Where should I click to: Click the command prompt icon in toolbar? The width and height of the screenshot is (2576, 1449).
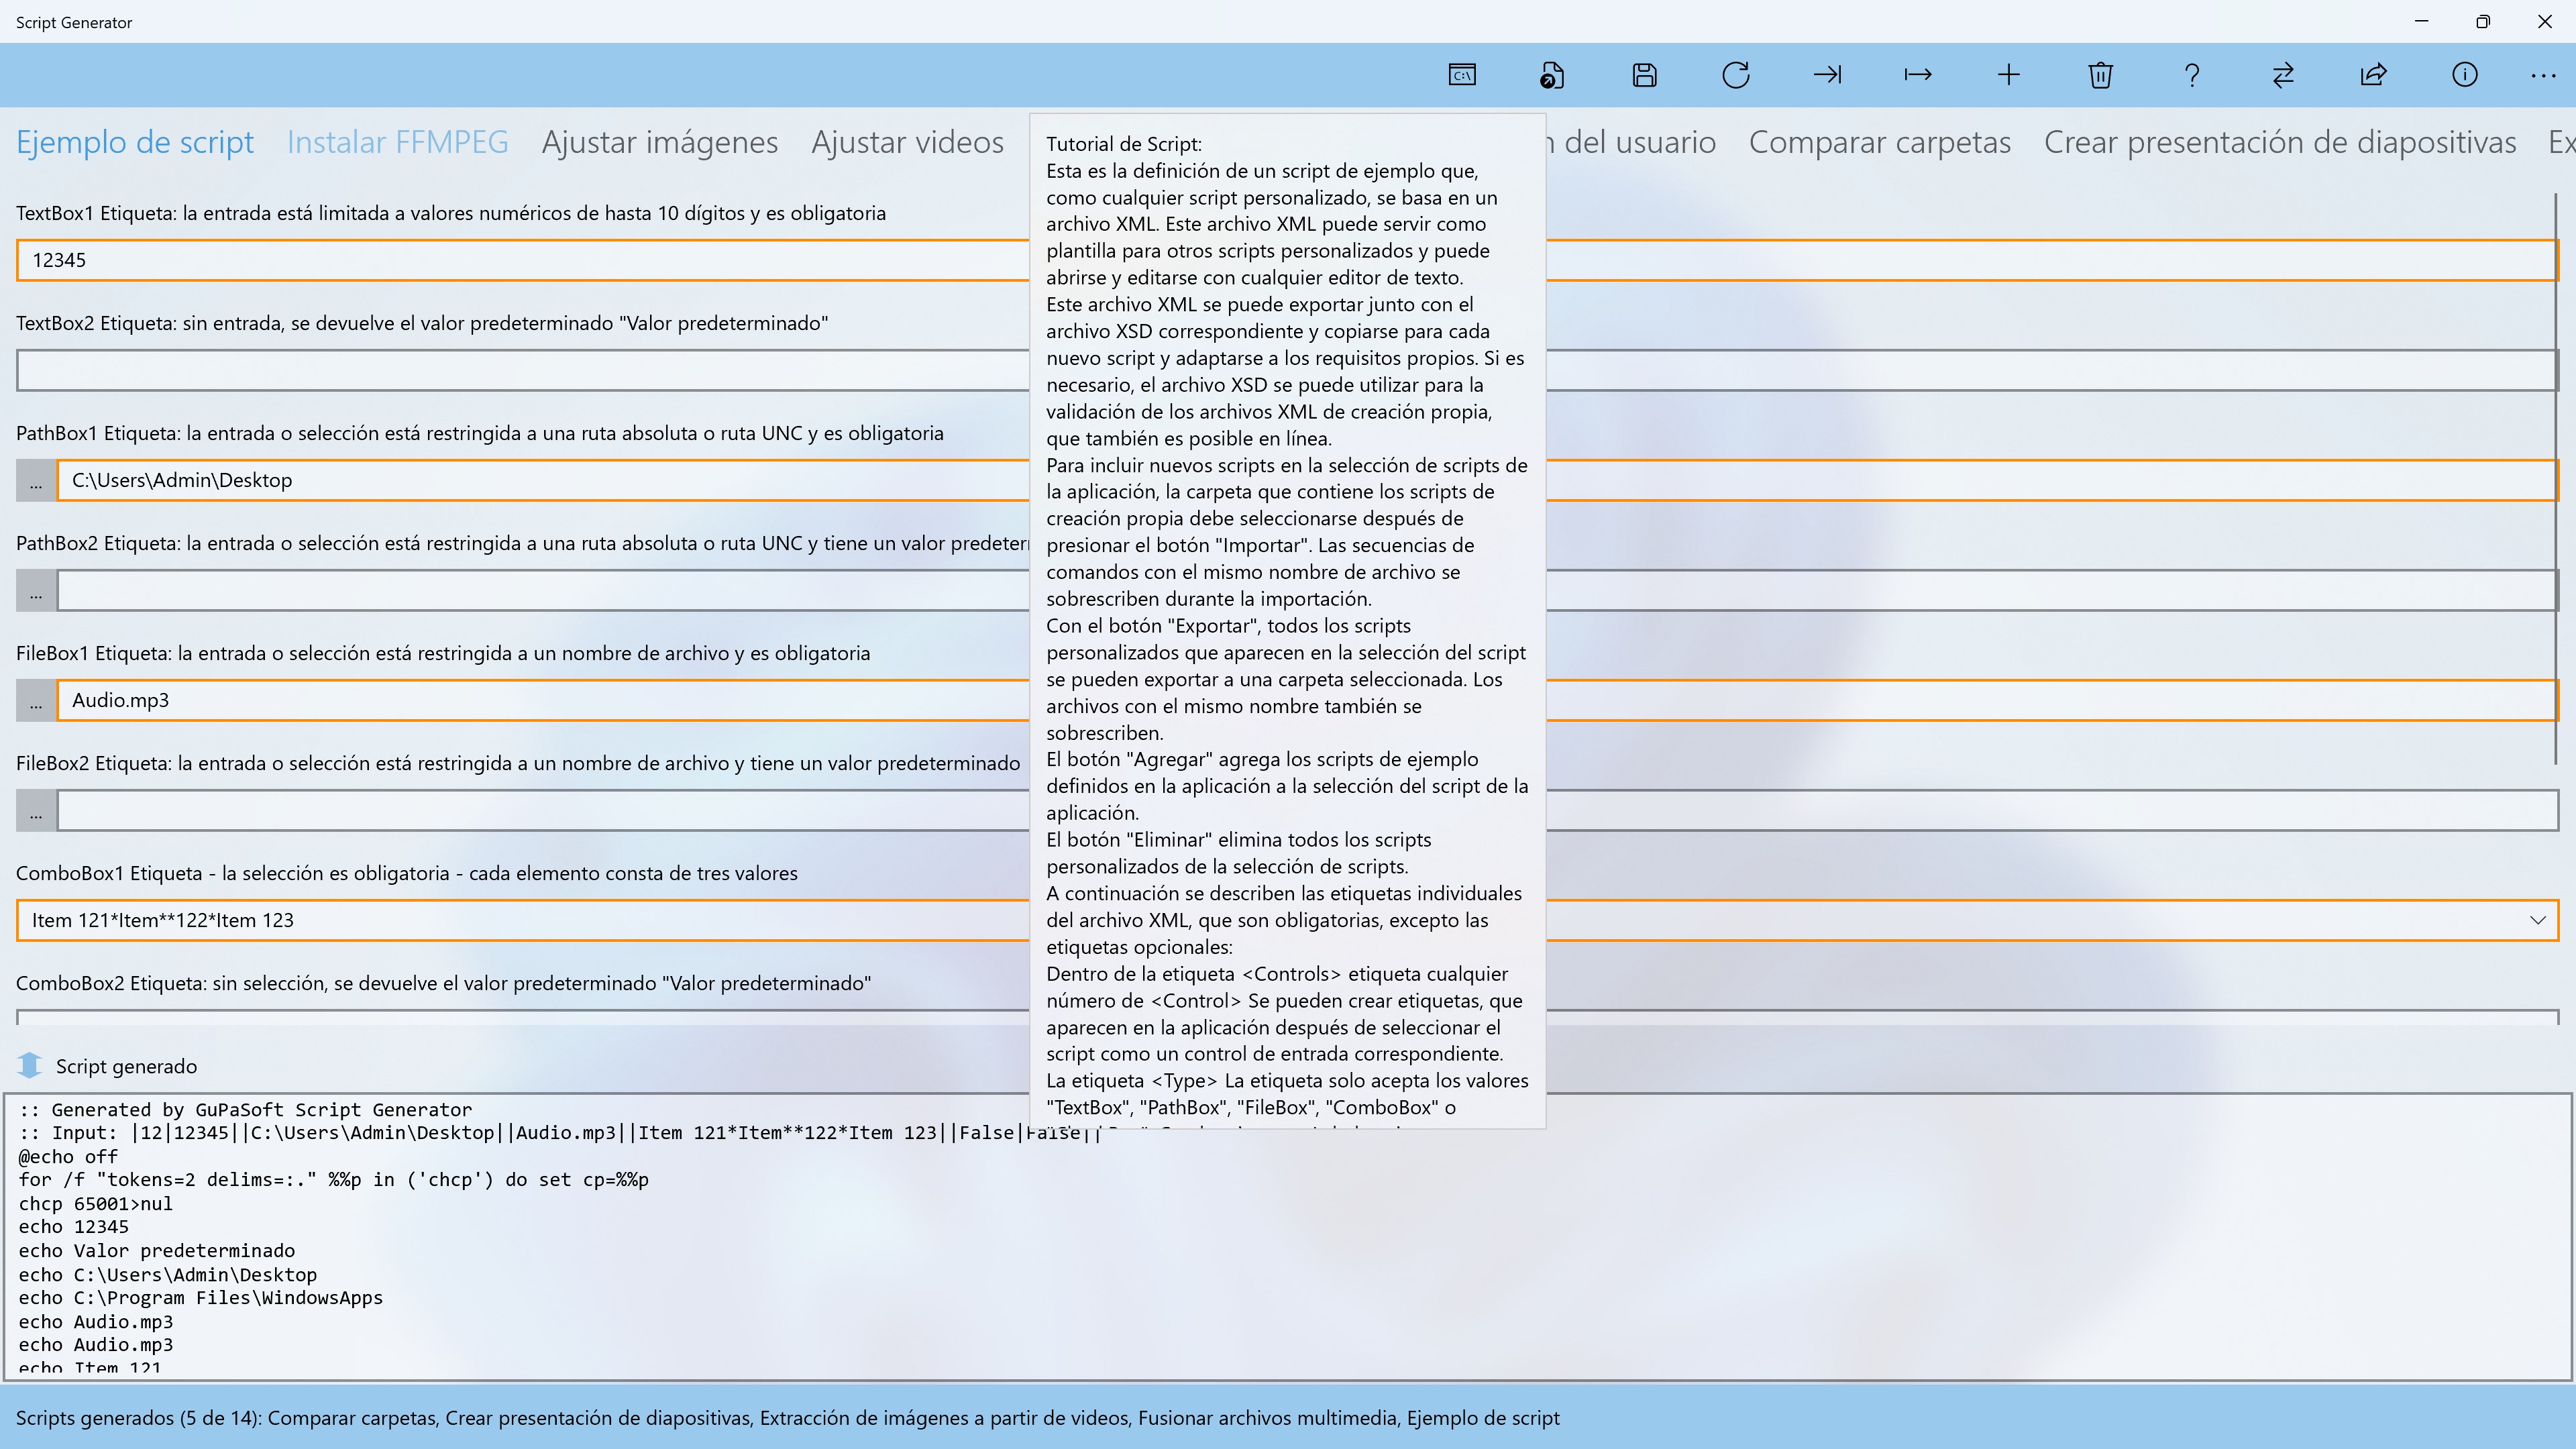coord(1462,75)
